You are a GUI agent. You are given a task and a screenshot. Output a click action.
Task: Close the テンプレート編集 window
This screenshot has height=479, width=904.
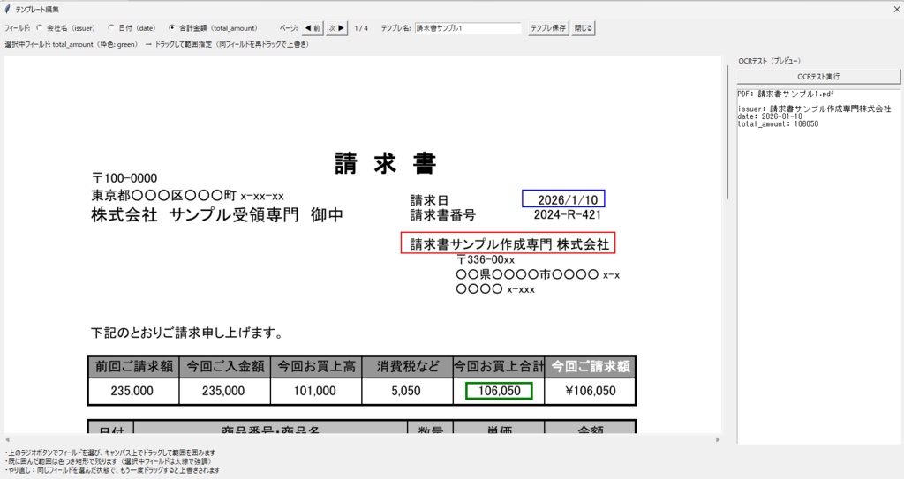(x=897, y=9)
